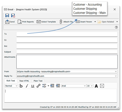The image size is (122, 112).
Task: Toggle underline text formatting
Action: point(33,86)
